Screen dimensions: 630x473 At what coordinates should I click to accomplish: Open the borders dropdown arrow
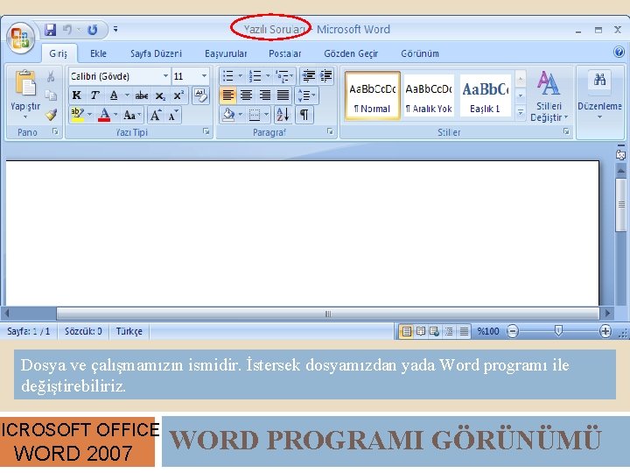266,115
